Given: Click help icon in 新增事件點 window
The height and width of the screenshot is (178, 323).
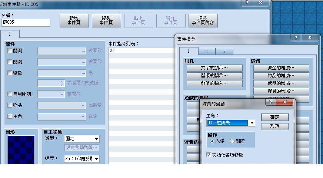Looking at the screenshot, I should click(247, 3).
